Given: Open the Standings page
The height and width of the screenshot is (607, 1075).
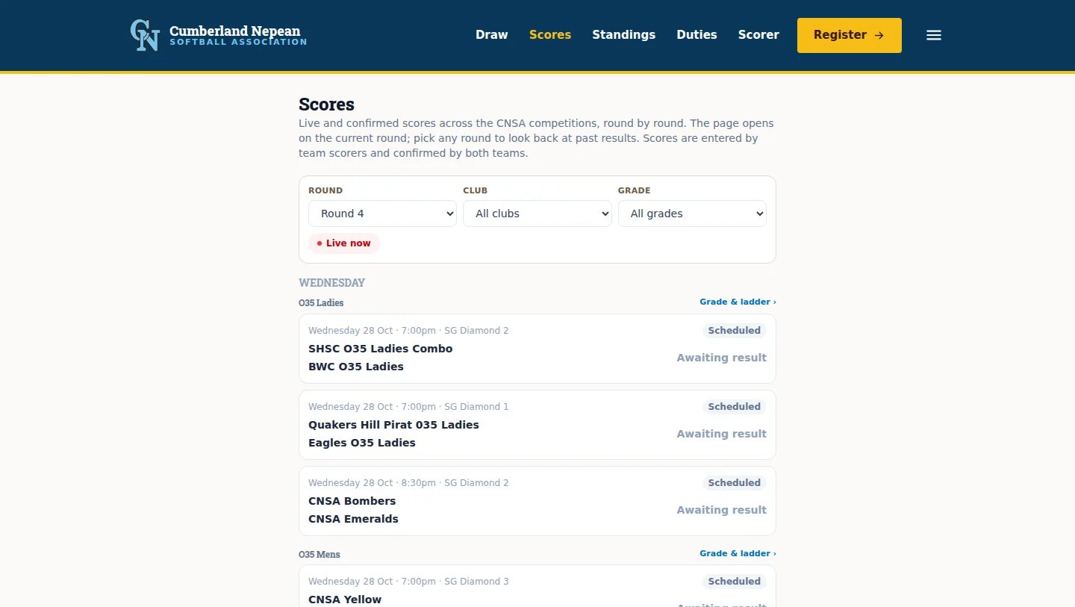Looking at the screenshot, I should (624, 35).
